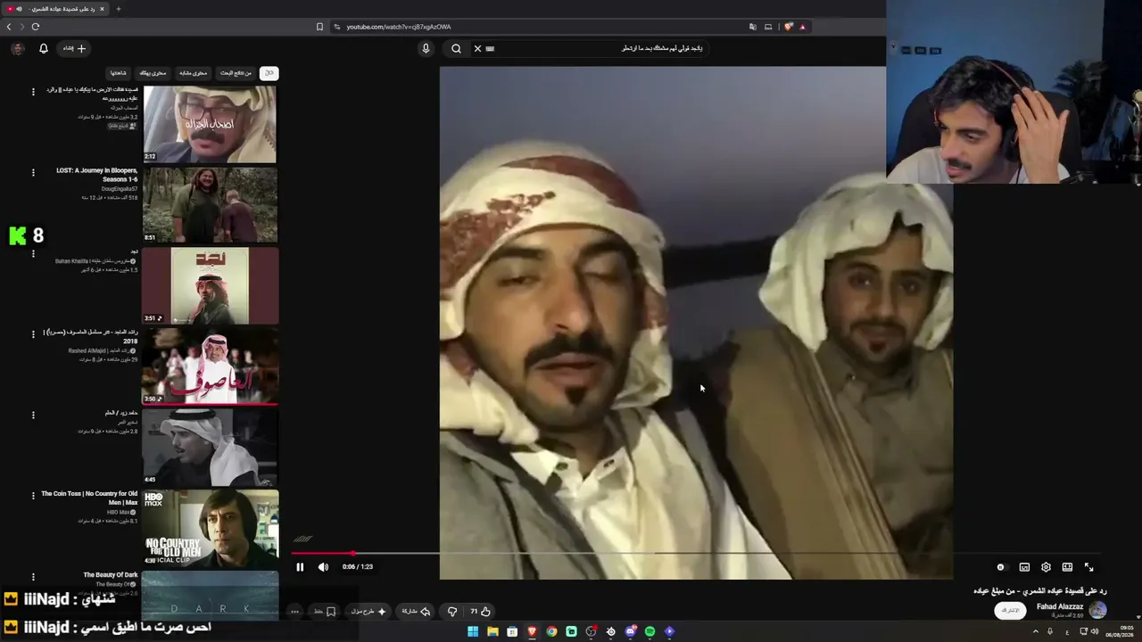Open Brave browser from the taskbar
The image size is (1142, 642).
point(532,631)
